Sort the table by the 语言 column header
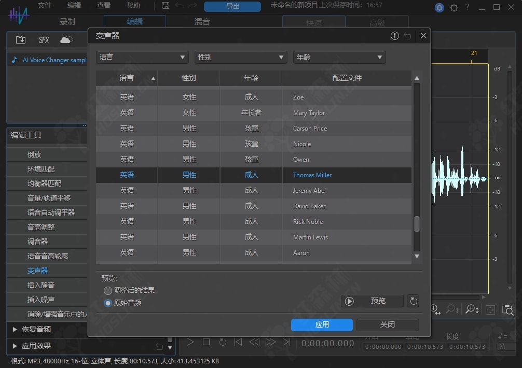This screenshot has height=368, width=522. tap(127, 78)
